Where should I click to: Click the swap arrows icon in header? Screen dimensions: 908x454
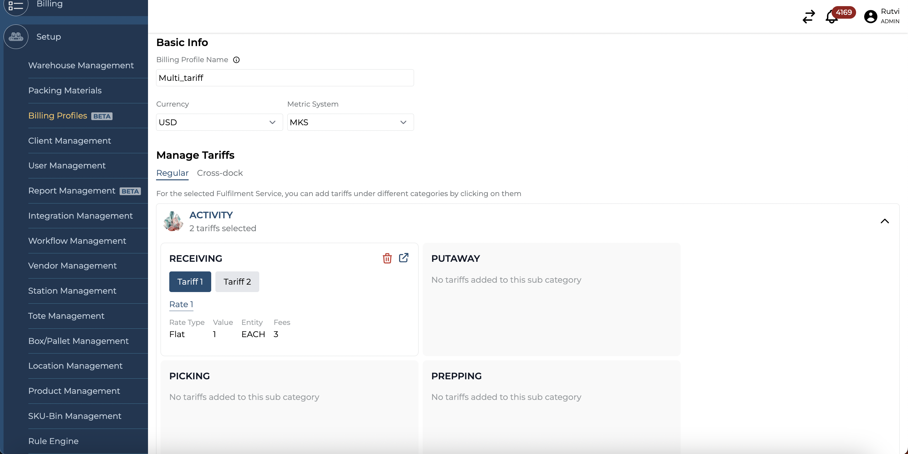coord(809,16)
